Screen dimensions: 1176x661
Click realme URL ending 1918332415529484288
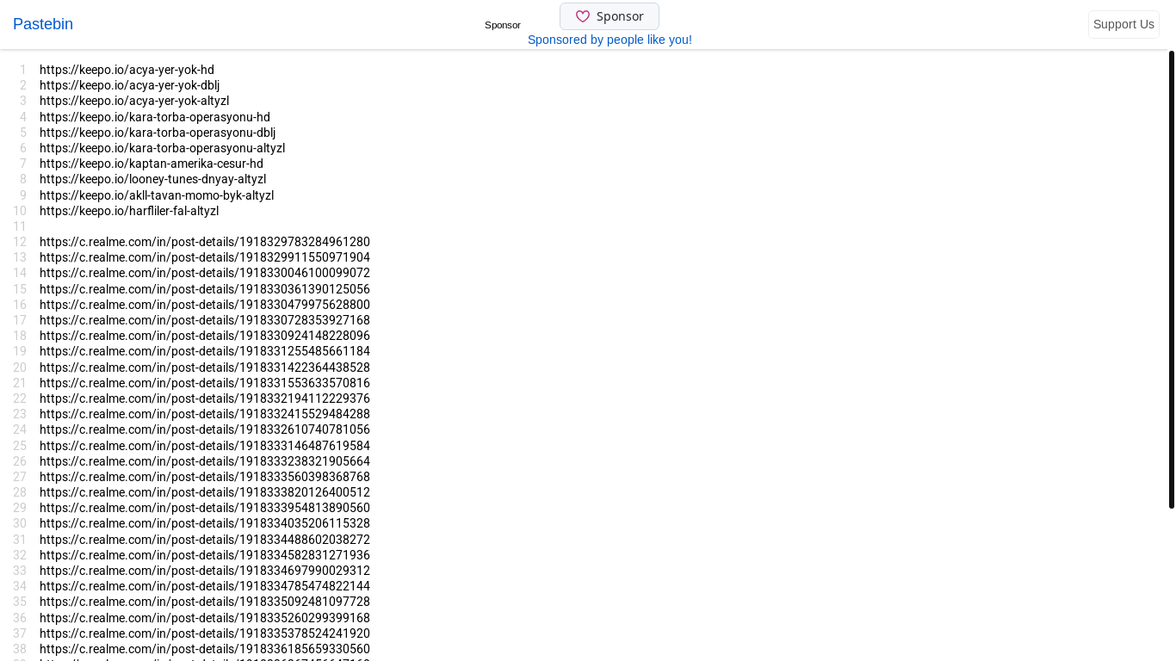(x=205, y=414)
